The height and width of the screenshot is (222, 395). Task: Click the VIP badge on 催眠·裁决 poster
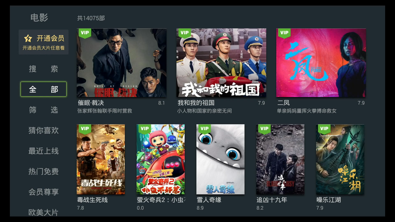(85, 33)
